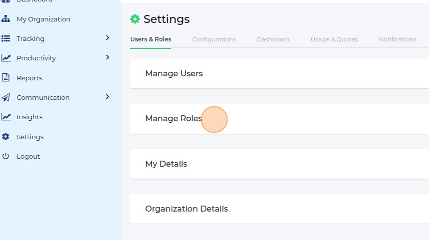Open the Manage Roles section
This screenshot has height=240, width=429.
click(174, 119)
